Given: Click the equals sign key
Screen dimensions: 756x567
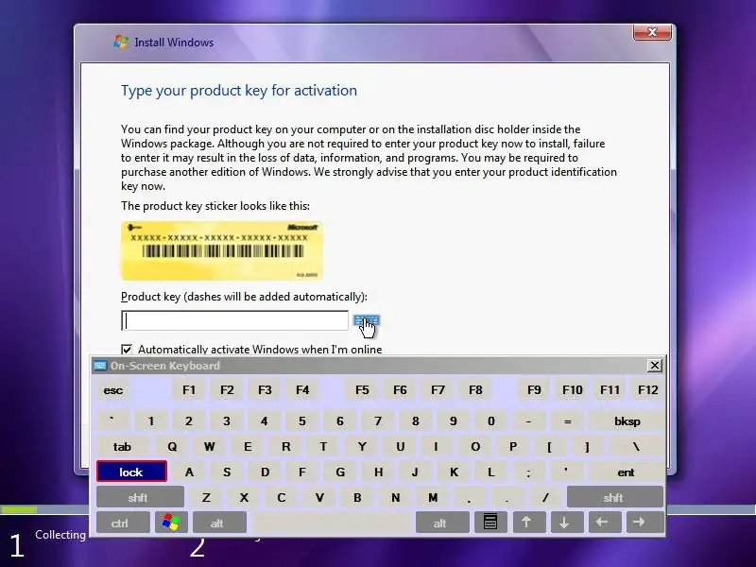Looking at the screenshot, I should click(x=568, y=421).
